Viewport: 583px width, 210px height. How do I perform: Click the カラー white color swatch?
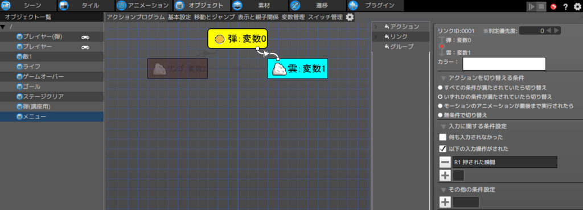[x=504, y=64]
